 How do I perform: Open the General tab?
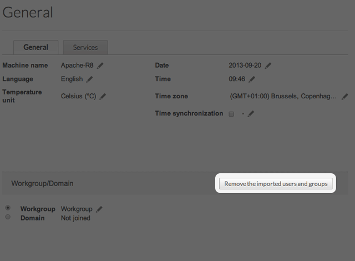[35, 48]
